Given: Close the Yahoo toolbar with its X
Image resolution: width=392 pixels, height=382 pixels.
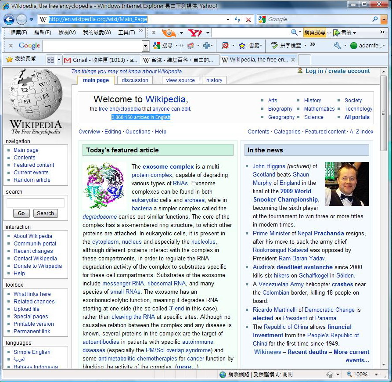Looking at the screenshot, I should [x=154, y=32].
